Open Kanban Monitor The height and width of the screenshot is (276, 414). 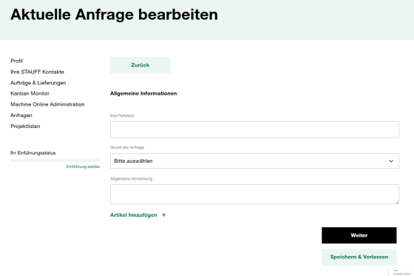pyautogui.click(x=30, y=93)
